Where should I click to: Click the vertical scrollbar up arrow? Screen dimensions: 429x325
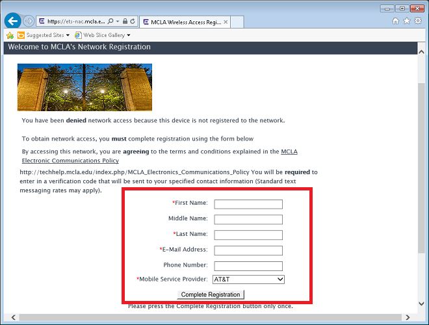pyautogui.click(x=421, y=52)
